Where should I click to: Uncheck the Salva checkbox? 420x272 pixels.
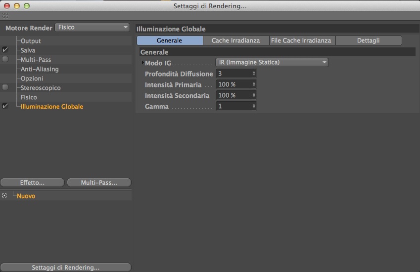click(x=5, y=50)
